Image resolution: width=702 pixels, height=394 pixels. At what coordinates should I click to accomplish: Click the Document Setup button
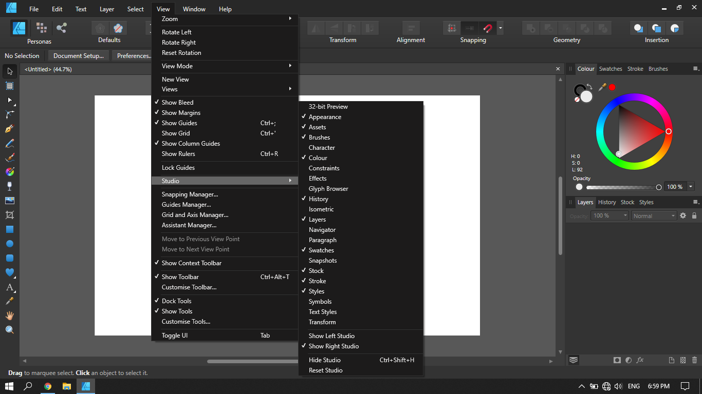pos(78,55)
